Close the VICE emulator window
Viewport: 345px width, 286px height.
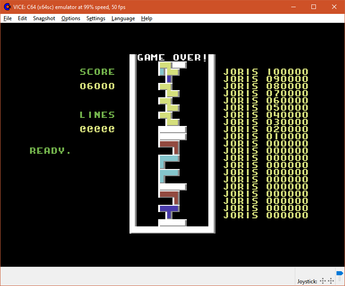click(334, 7)
